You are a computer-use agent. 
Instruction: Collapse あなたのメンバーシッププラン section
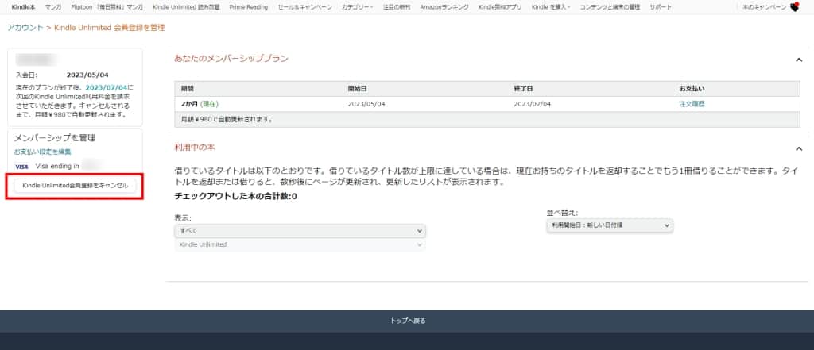coord(799,60)
